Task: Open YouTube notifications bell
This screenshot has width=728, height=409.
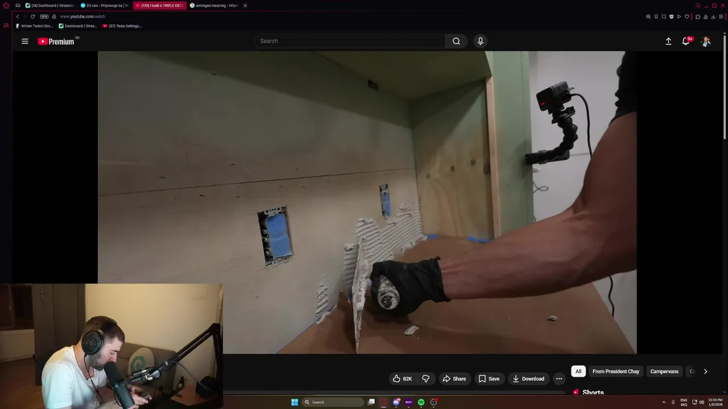Action: [686, 41]
